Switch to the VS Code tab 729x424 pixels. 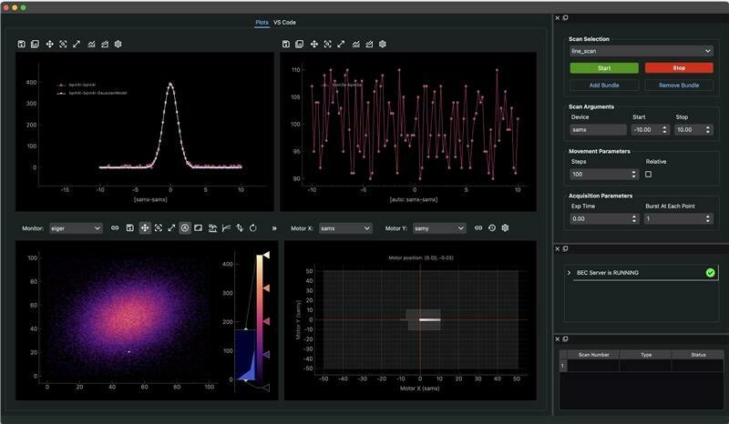click(284, 22)
